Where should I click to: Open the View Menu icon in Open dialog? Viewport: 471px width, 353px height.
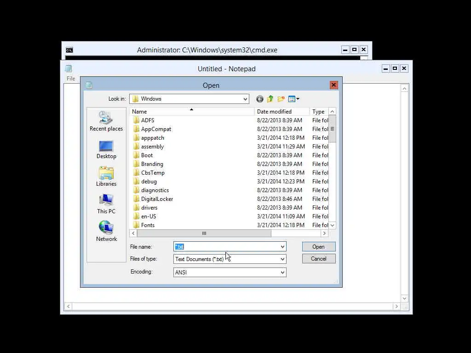293,99
